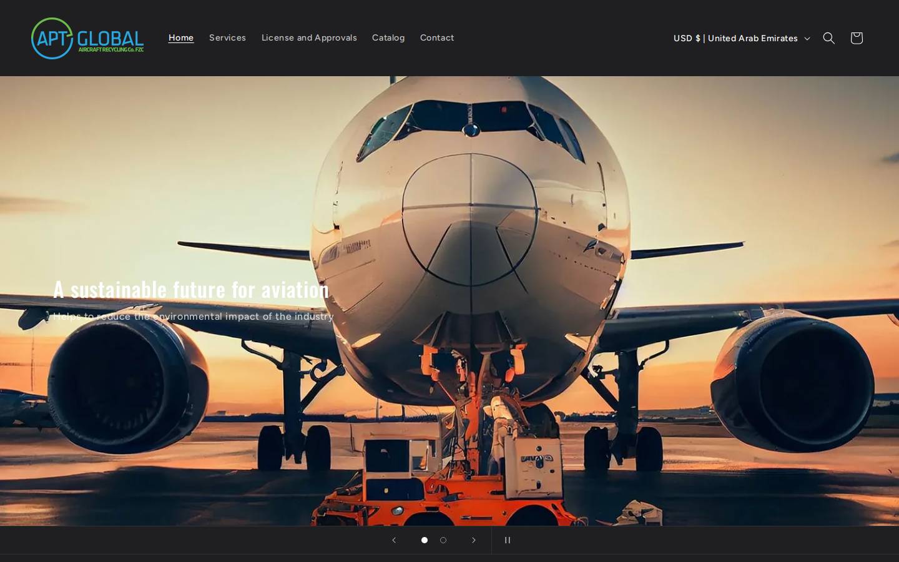
Task: Select the second slide dot
Action: (443, 540)
